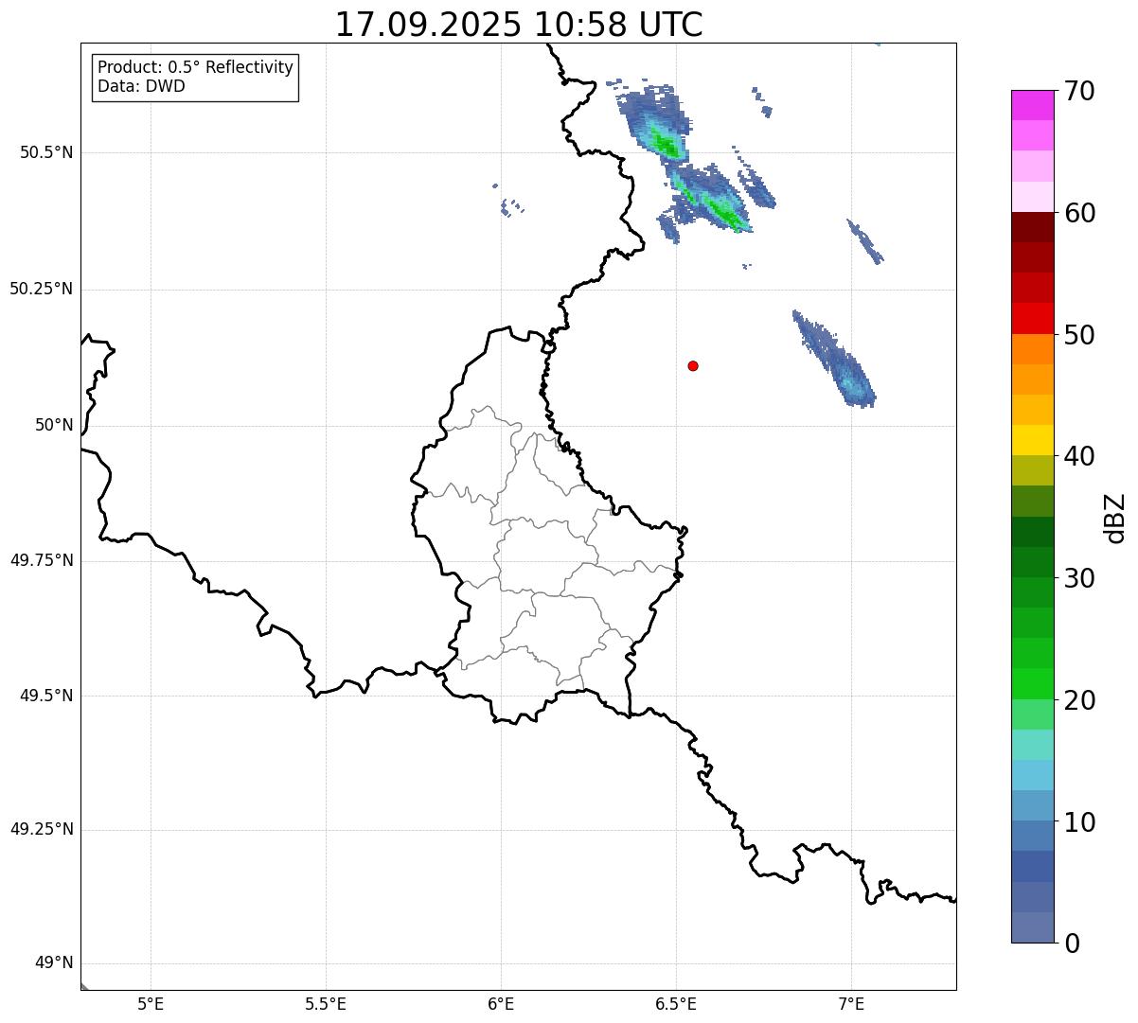Click the "5°E" longitude label
1138x1023 pixels.
[151, 1004]
